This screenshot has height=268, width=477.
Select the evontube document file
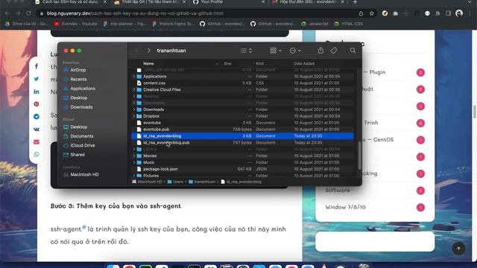[242, 123]
